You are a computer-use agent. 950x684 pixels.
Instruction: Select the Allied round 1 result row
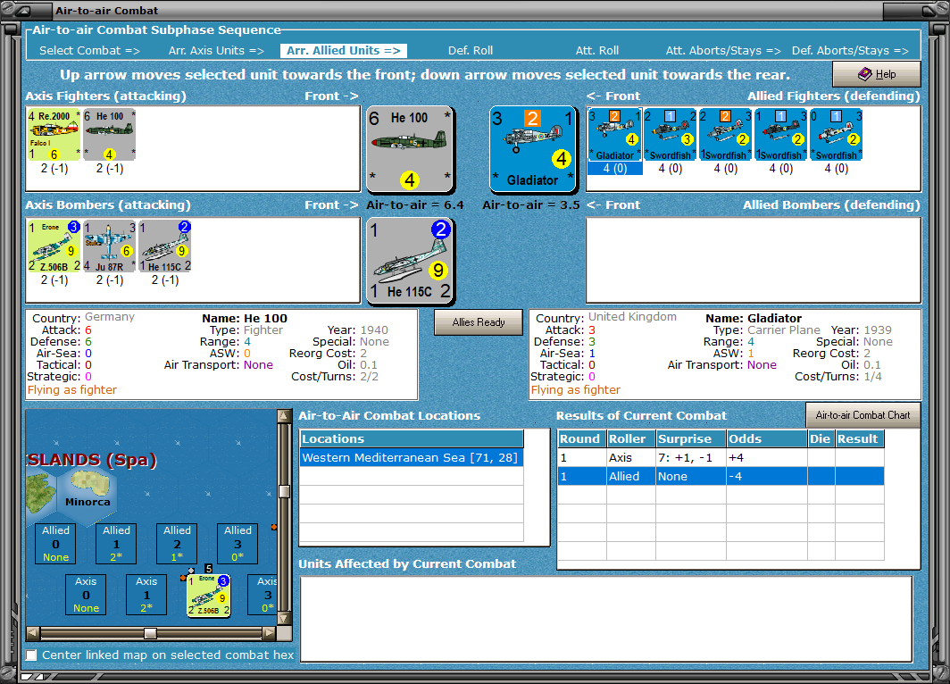tap(721, 477)
